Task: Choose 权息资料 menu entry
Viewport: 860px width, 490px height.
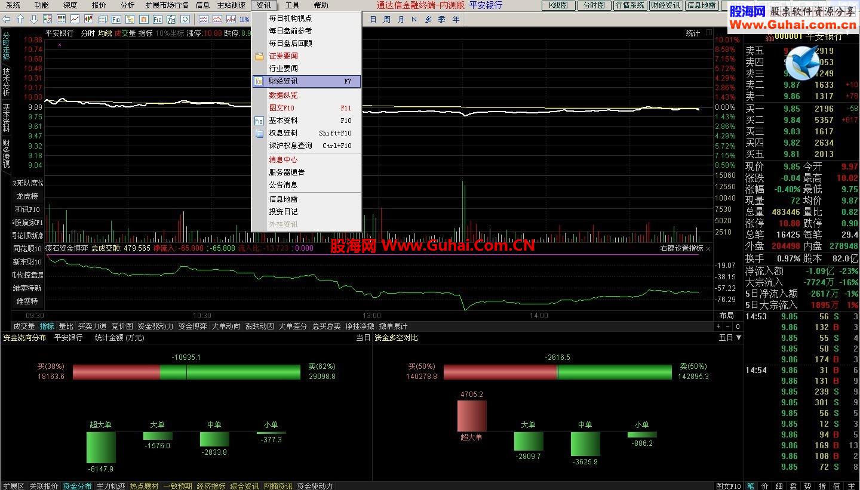Action: pos(306,133)
